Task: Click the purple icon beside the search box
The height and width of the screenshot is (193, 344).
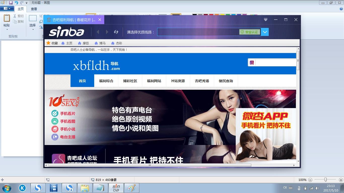Action: tap(252, 63)
